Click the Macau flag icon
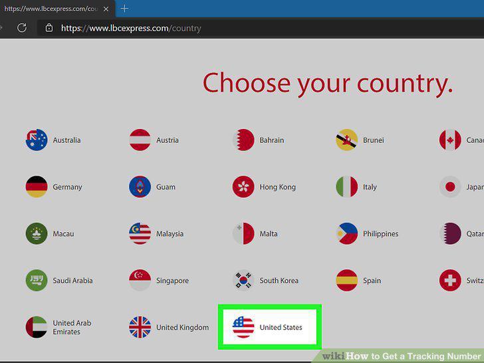Viewport: 484px width, 363px height. (x=37, y=233)
